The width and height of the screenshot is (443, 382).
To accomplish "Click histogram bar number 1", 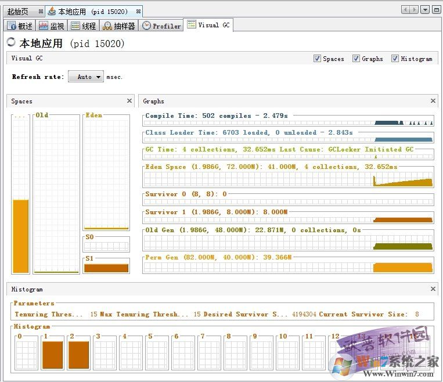I will click(x=52, y=355).
